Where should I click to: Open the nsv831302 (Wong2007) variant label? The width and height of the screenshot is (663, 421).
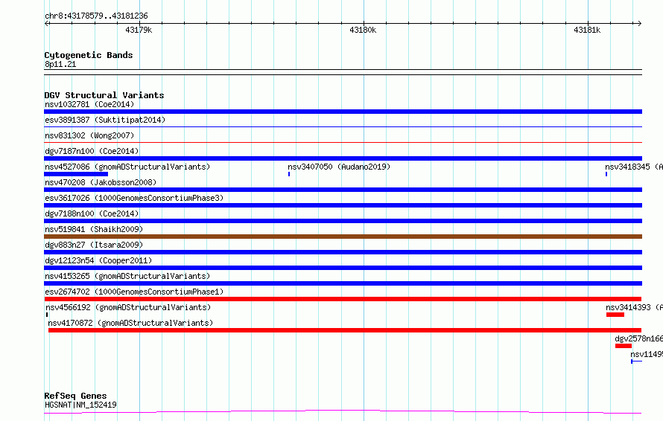tap(89, 135)
